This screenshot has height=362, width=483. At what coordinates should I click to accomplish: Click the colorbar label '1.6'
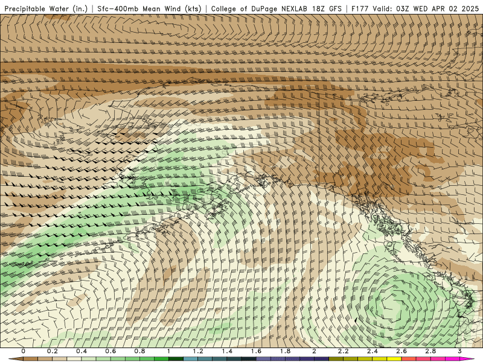[256, 352]
